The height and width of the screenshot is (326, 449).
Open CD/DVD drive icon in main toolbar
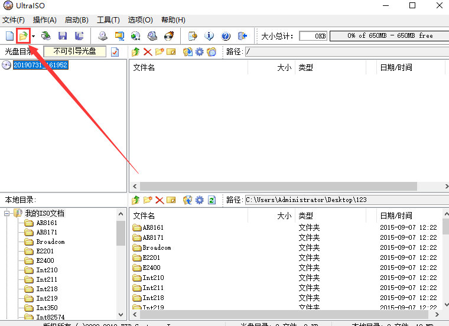pyautogui.click(x=46, y=36)
